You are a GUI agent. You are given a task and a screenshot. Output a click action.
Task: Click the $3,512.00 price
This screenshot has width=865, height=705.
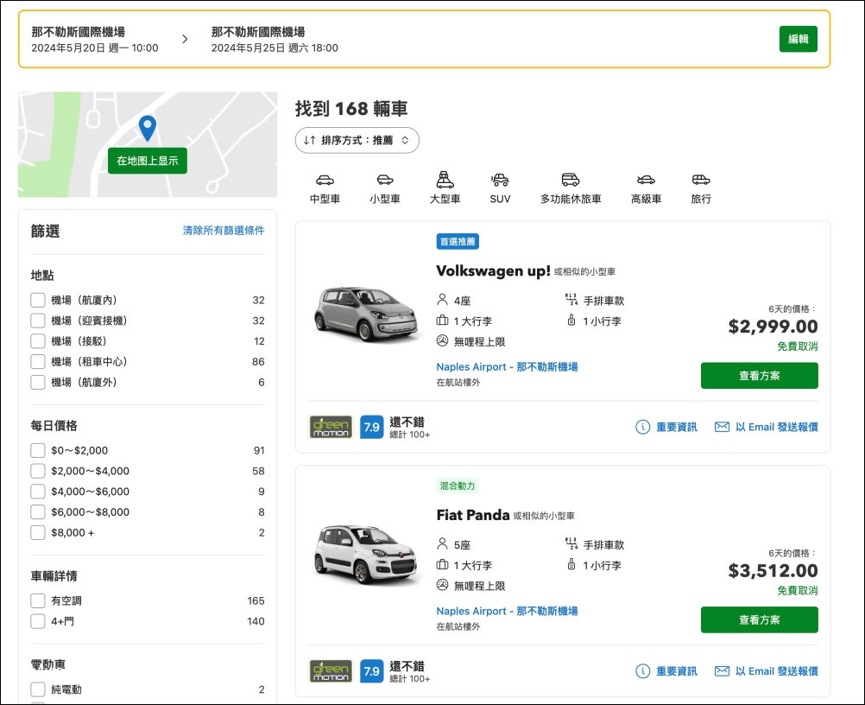point(773,570)
